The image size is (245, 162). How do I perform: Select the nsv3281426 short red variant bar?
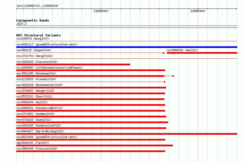click(73, 64)
